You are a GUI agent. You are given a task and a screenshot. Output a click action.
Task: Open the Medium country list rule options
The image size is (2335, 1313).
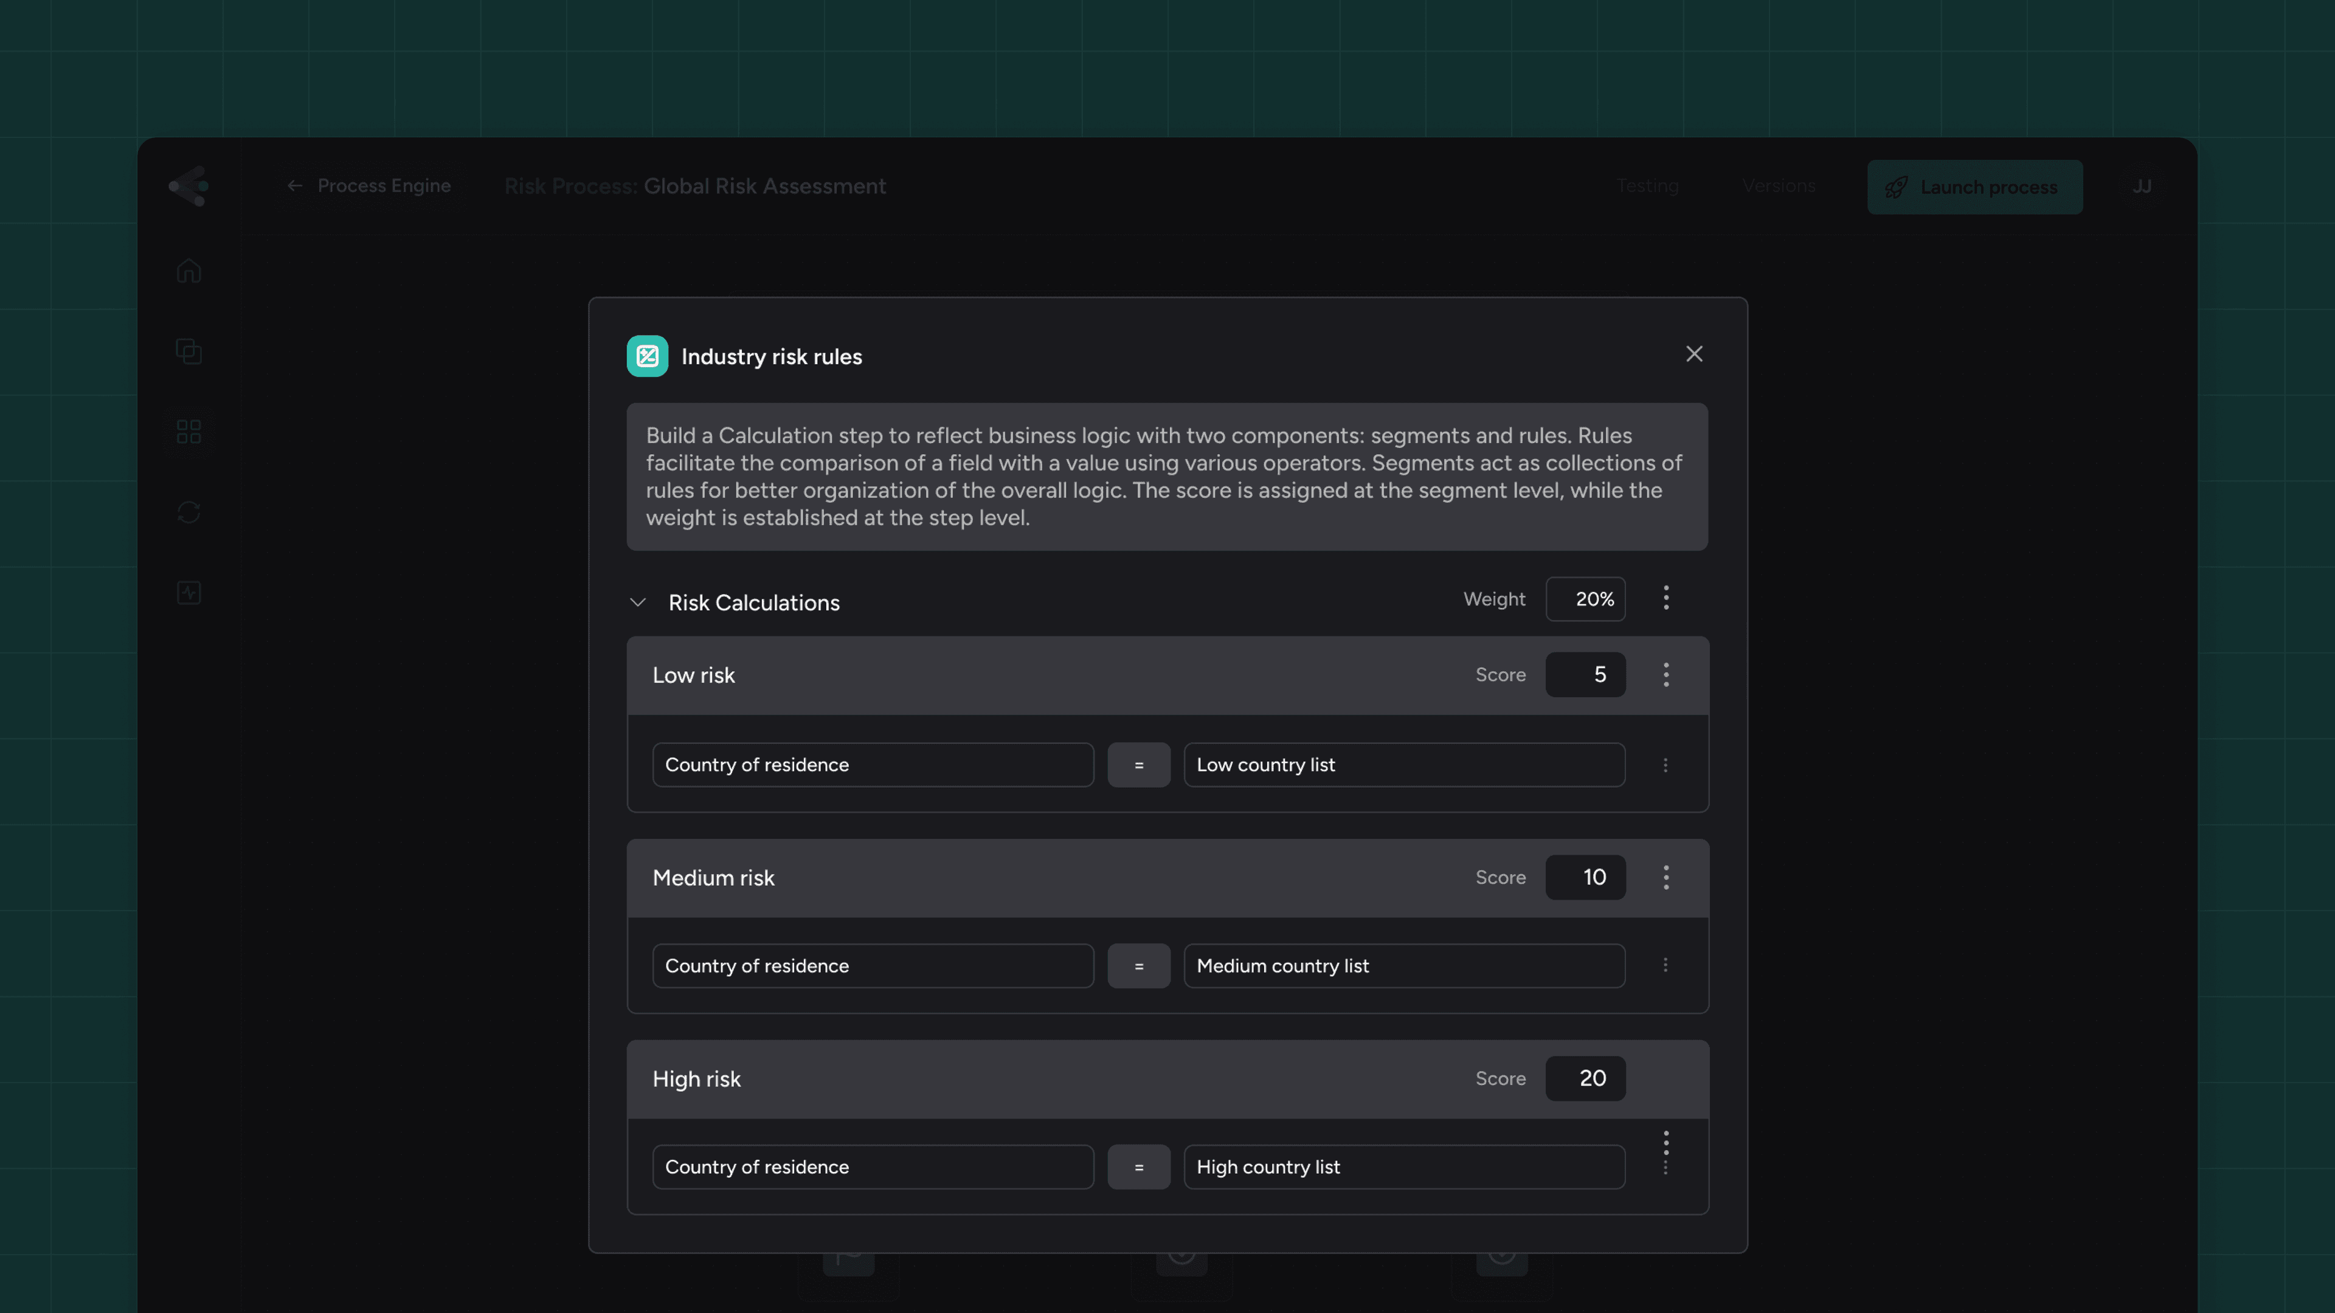1665,965
